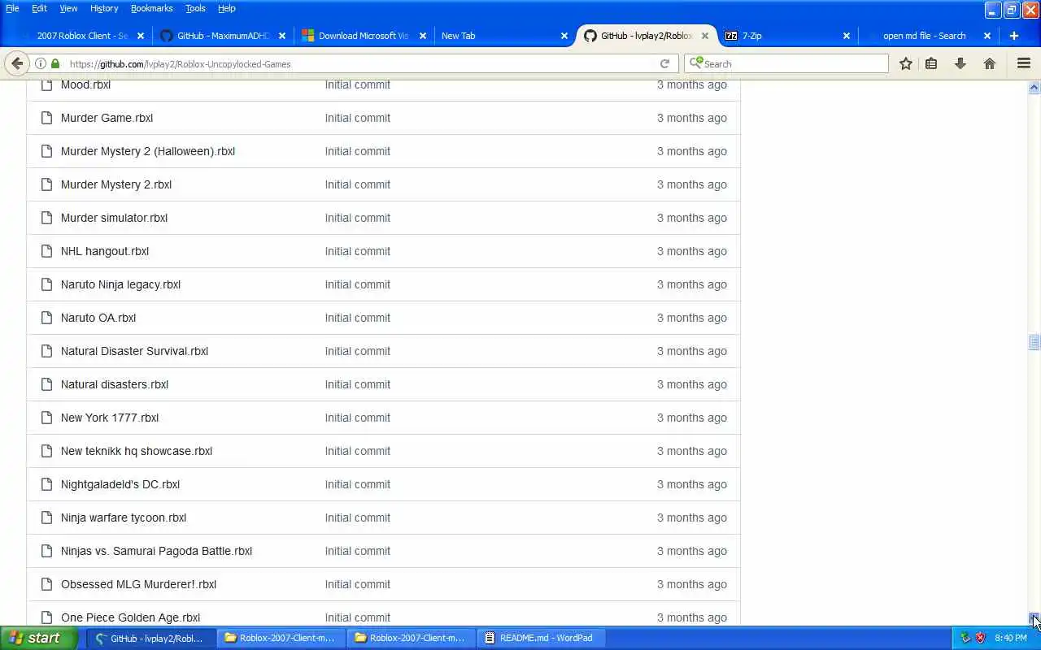1041x650 pixels.
Task: Open Ninjas vs. Samurai Pagoda Battle.rbxl file
Action: click(x=156, y=551)
